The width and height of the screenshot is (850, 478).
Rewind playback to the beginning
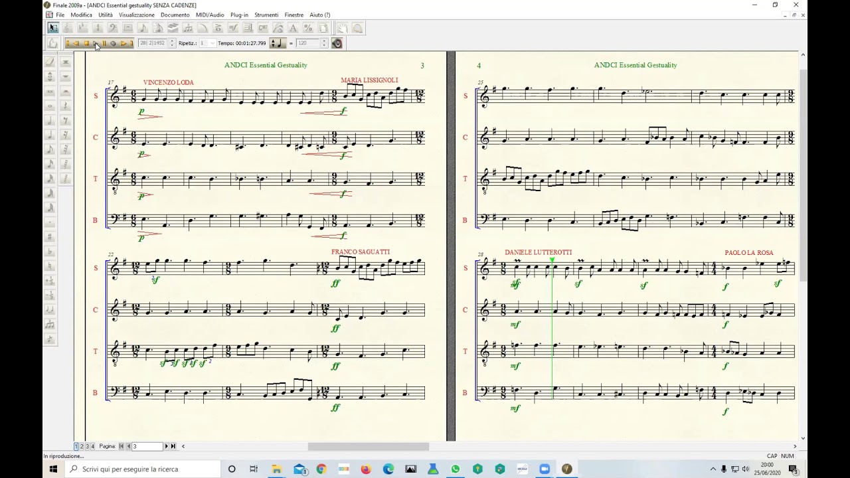pos(68,43)
